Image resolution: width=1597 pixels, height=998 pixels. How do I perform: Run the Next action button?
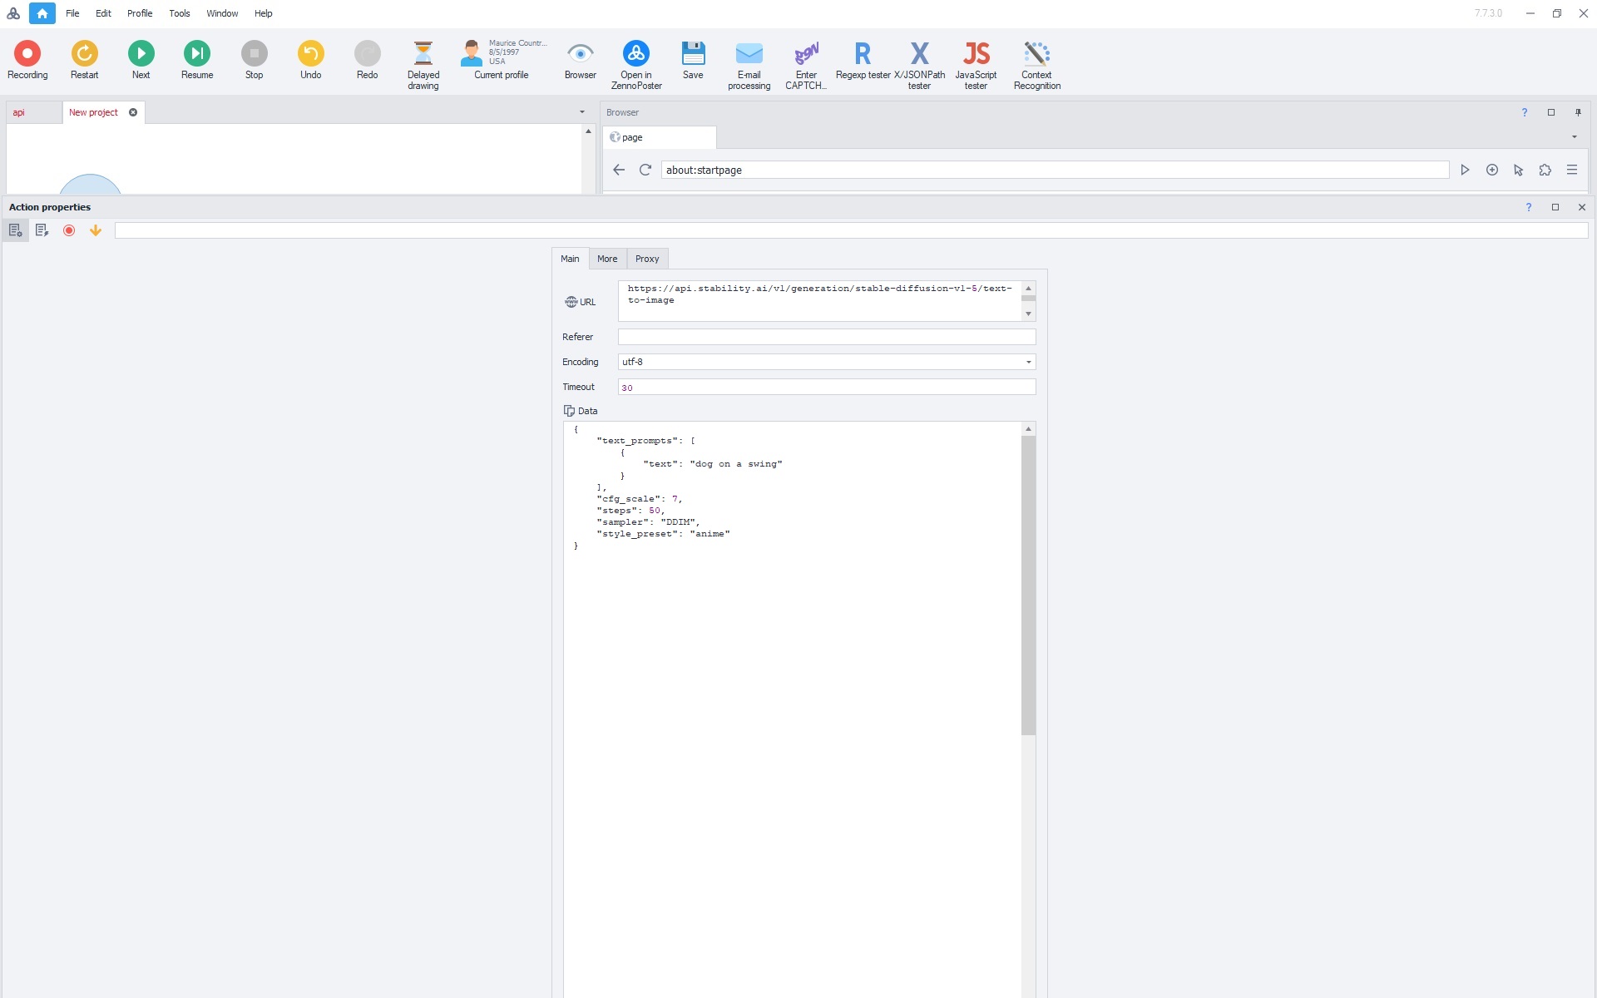pos(141,60)
